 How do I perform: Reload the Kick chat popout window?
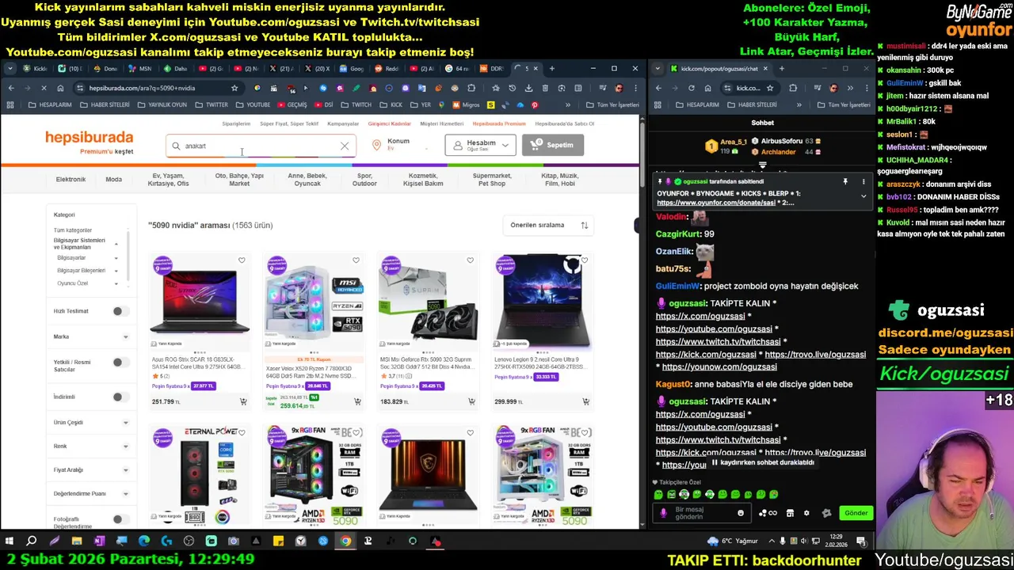[x=691, y=88]
